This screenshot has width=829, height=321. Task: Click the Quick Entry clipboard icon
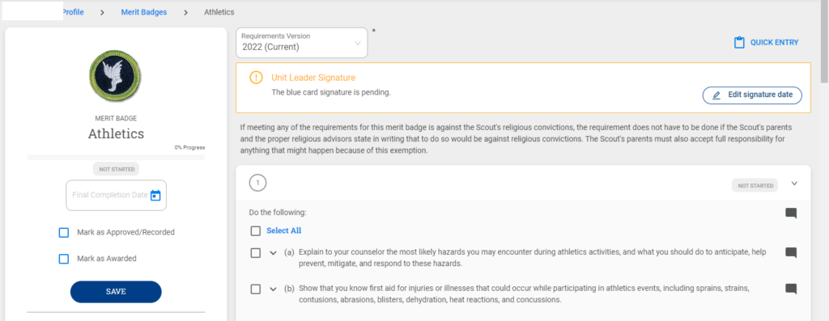(739, 43)
